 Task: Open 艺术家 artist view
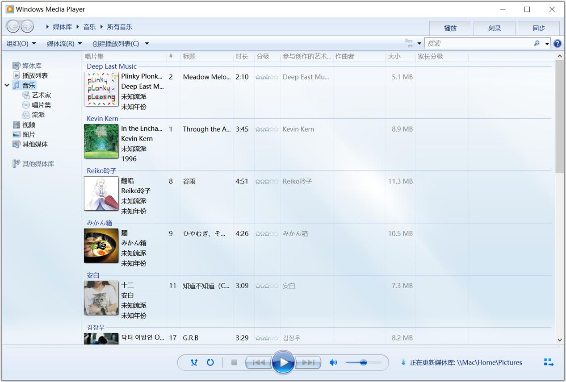click(37, 95)
